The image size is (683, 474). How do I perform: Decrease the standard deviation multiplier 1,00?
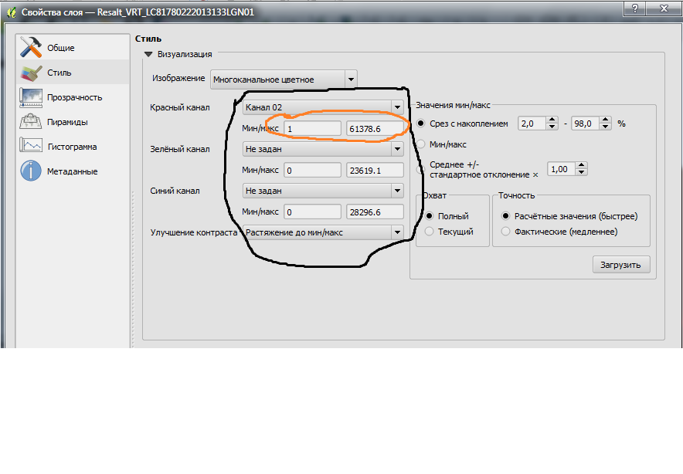pos(582,172)
